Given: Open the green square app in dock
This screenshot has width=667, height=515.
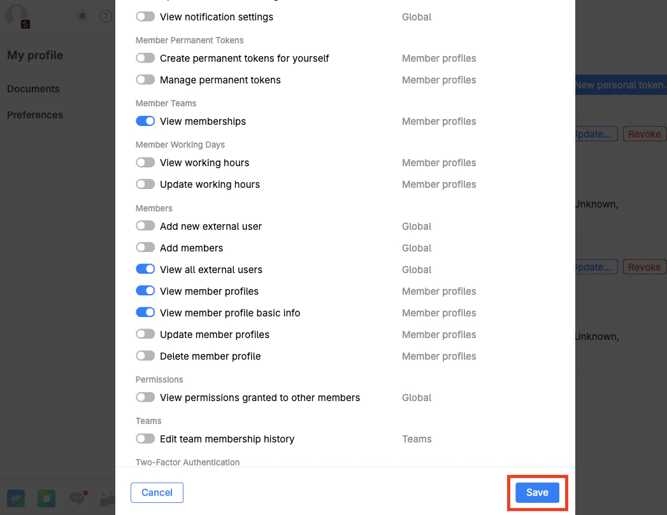Looking at the screenshot, I should [46, 498].
